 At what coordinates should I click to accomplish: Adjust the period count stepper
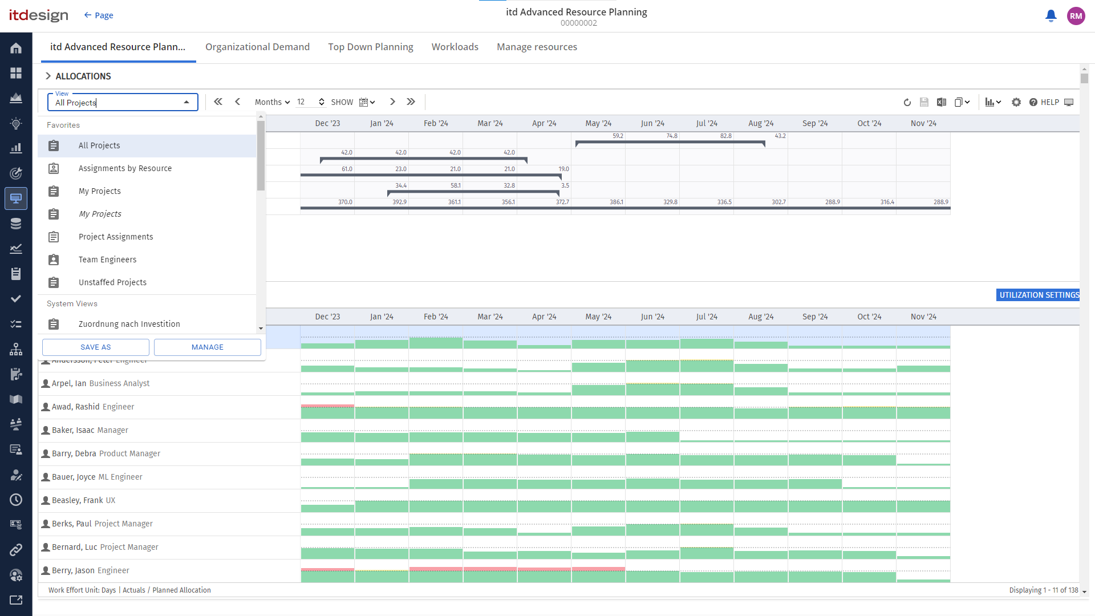pos(322,102)
